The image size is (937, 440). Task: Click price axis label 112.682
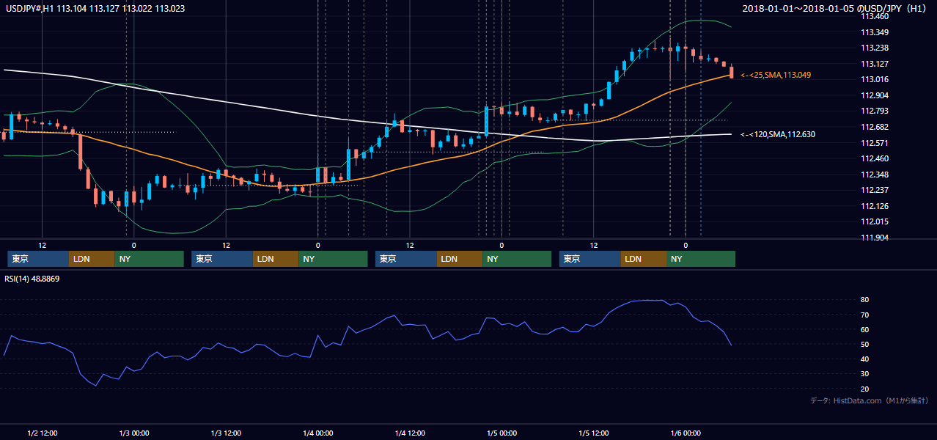(875, 127)
